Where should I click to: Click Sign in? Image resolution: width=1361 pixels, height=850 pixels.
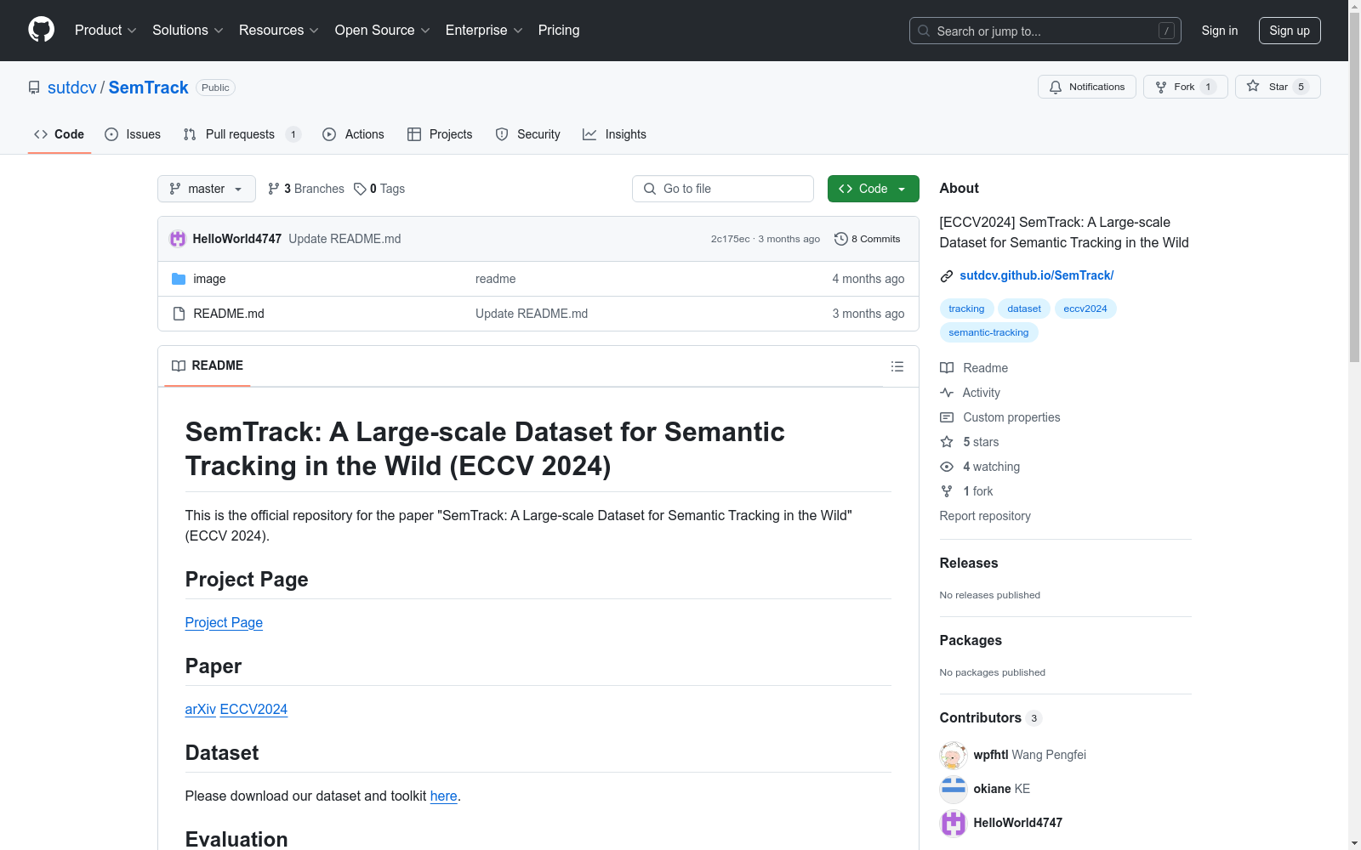click(x=1220, y=31)
